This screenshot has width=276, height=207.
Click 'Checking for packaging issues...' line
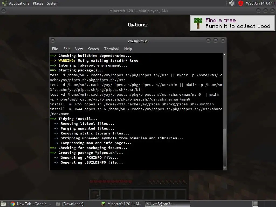tap(93, 148)
